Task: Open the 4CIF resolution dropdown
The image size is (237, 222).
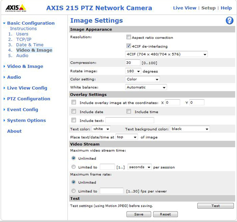Action: coord(166,54)
